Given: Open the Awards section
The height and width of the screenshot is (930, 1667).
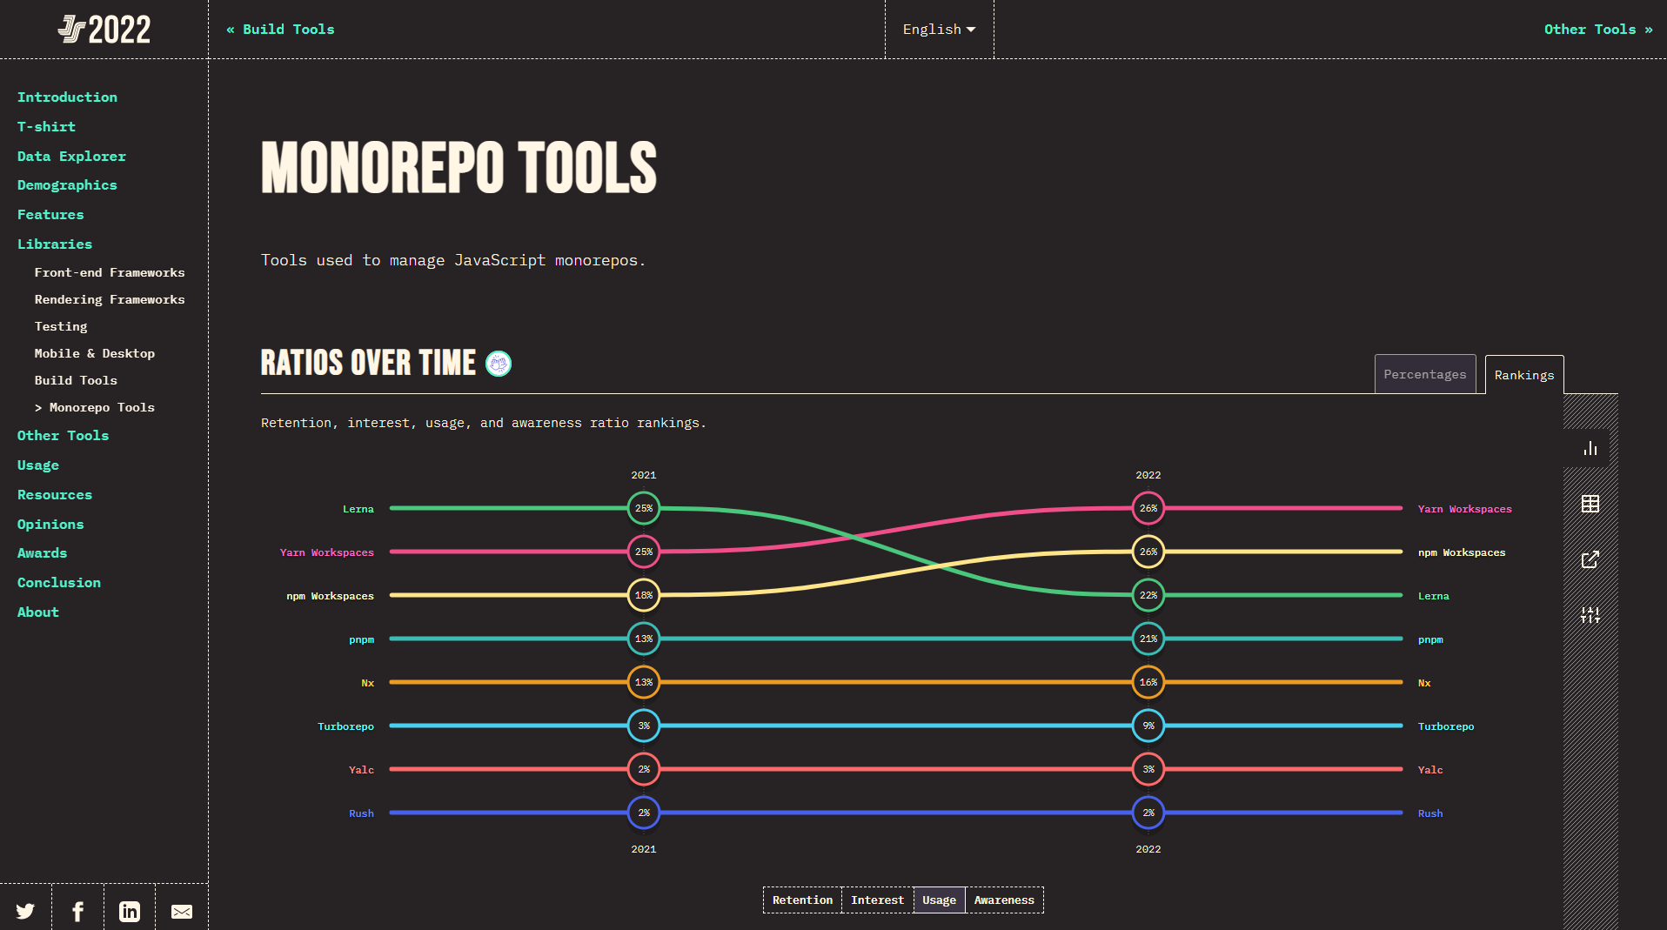Looking at the screenshot, I should point(42,553).
